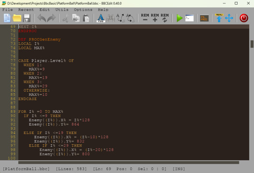Click 'Enemy{(I%)}.Y%= 864' line
The height and width of the screenshot is (173, 254).
point(54,124)
